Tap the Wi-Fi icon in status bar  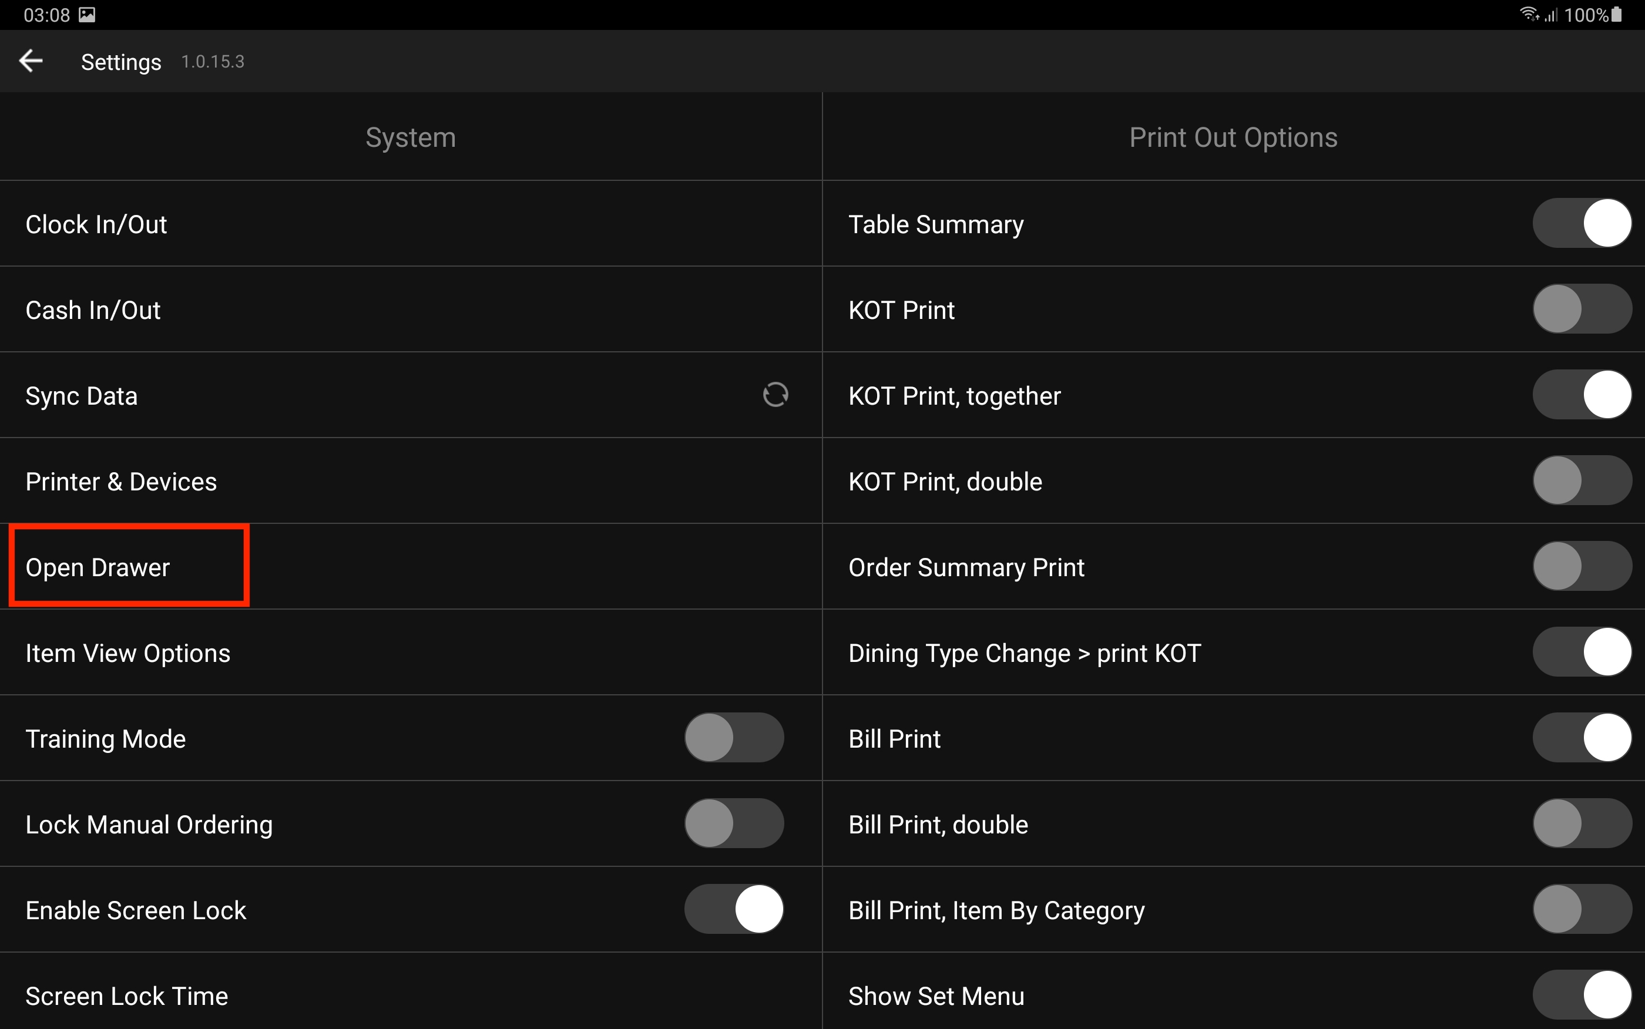point(1528,14)
